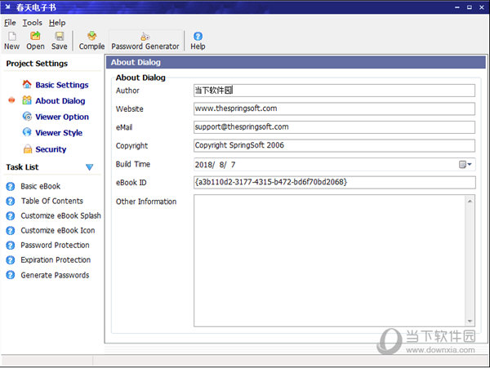Image resolution: width=490 pixels, height=368 pixels.
Task: Click the Copyright input field
Action: [x=334, y=145]
